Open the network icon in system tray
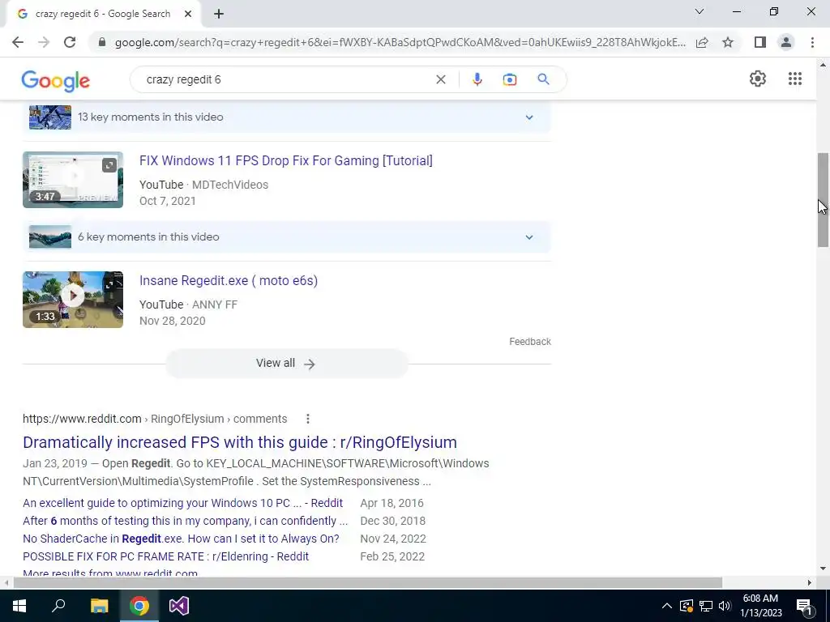Screen dimensions: 830x622 coord(706,606)
